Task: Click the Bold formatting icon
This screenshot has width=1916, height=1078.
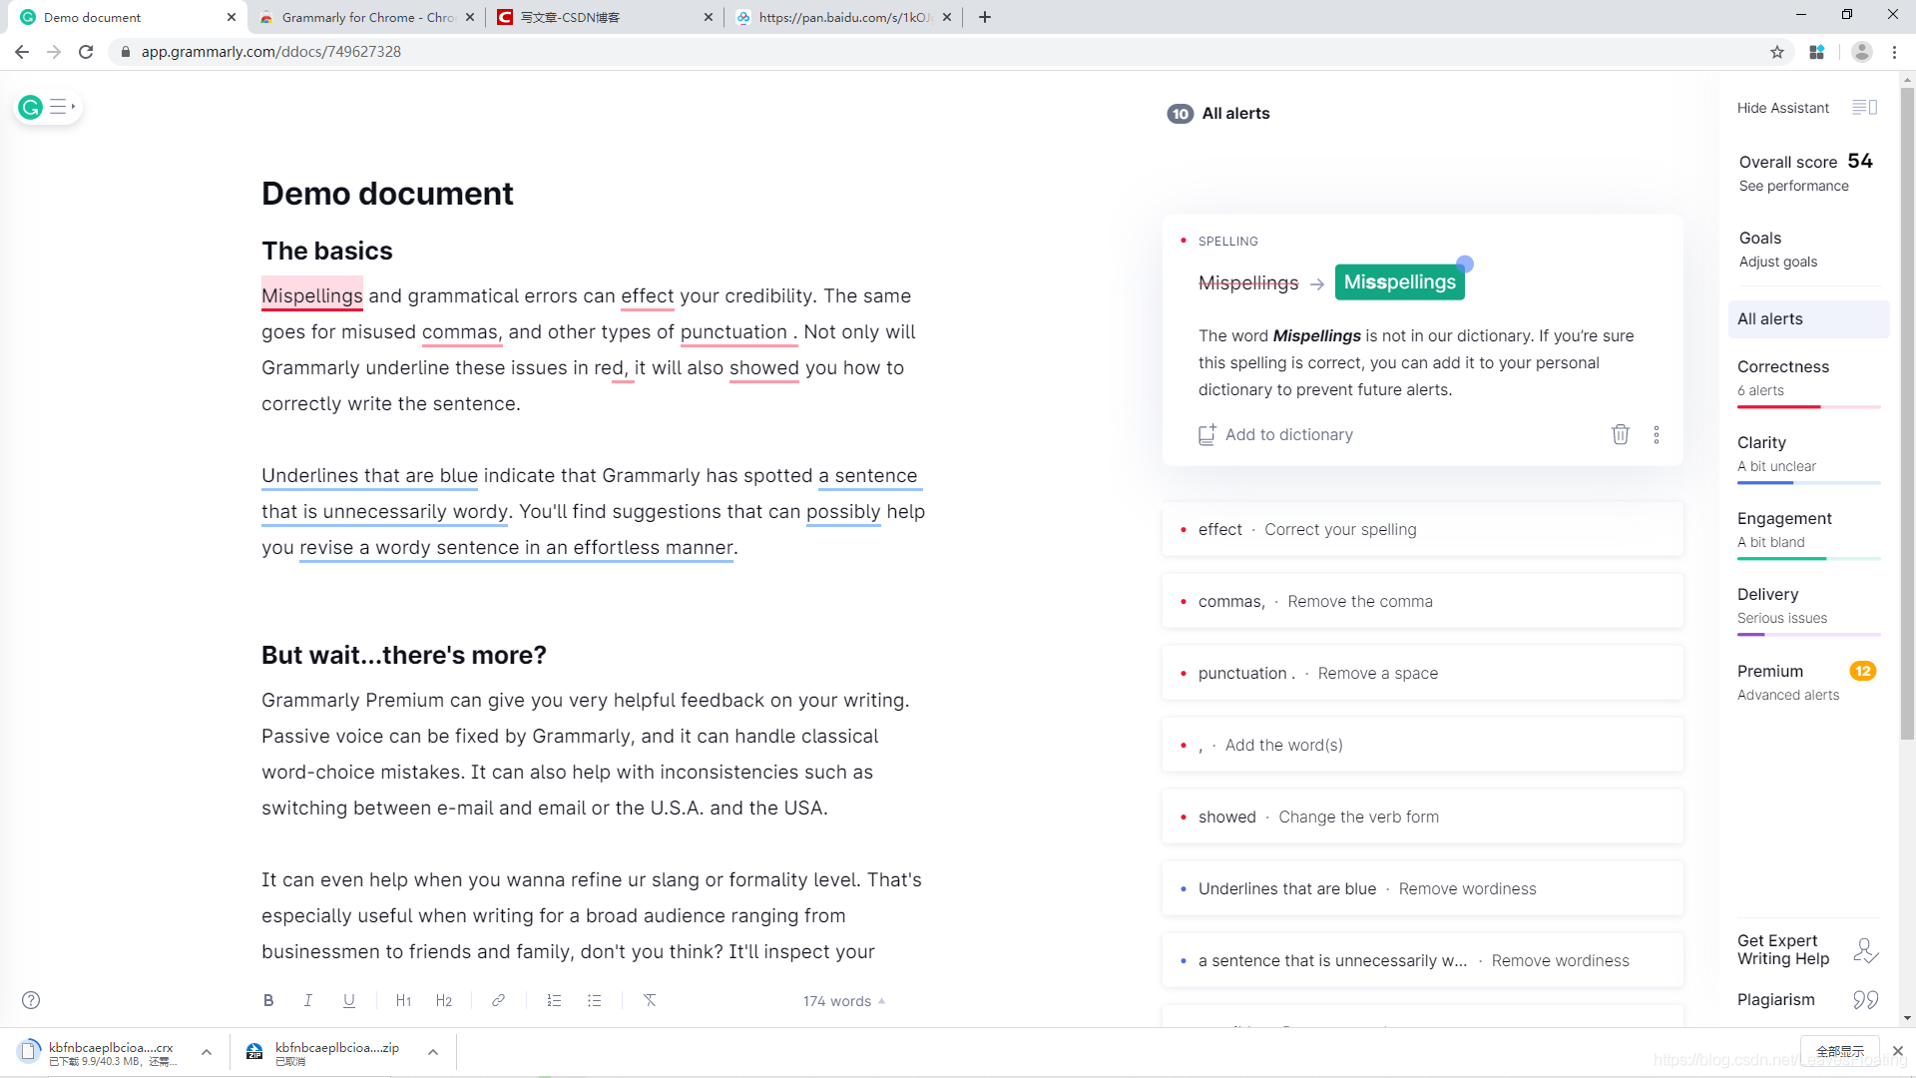Action: click(x=268, y=1000)
